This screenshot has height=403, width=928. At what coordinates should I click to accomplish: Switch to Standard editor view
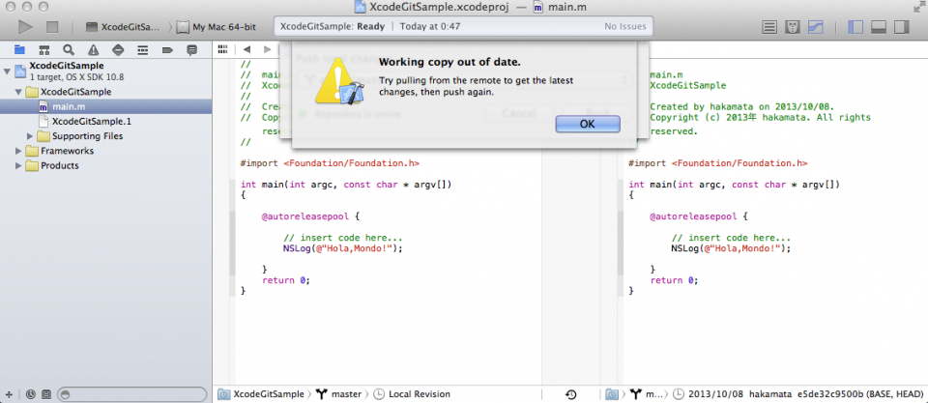tap(768, 26)
